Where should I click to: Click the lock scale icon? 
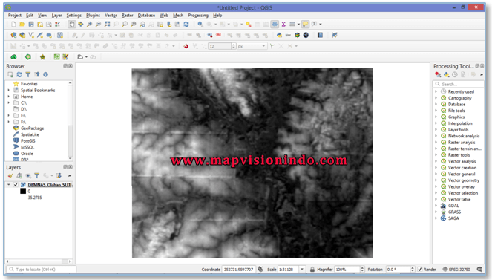coord(312,270)
